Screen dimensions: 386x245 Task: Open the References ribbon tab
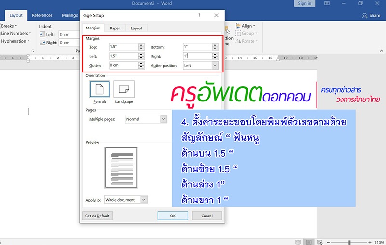(x=42, y=15)
